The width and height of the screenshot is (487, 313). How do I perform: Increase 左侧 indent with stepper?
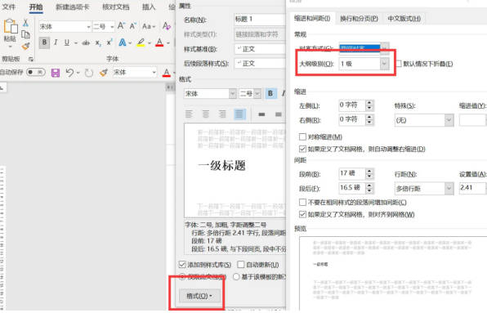(369, 103)
